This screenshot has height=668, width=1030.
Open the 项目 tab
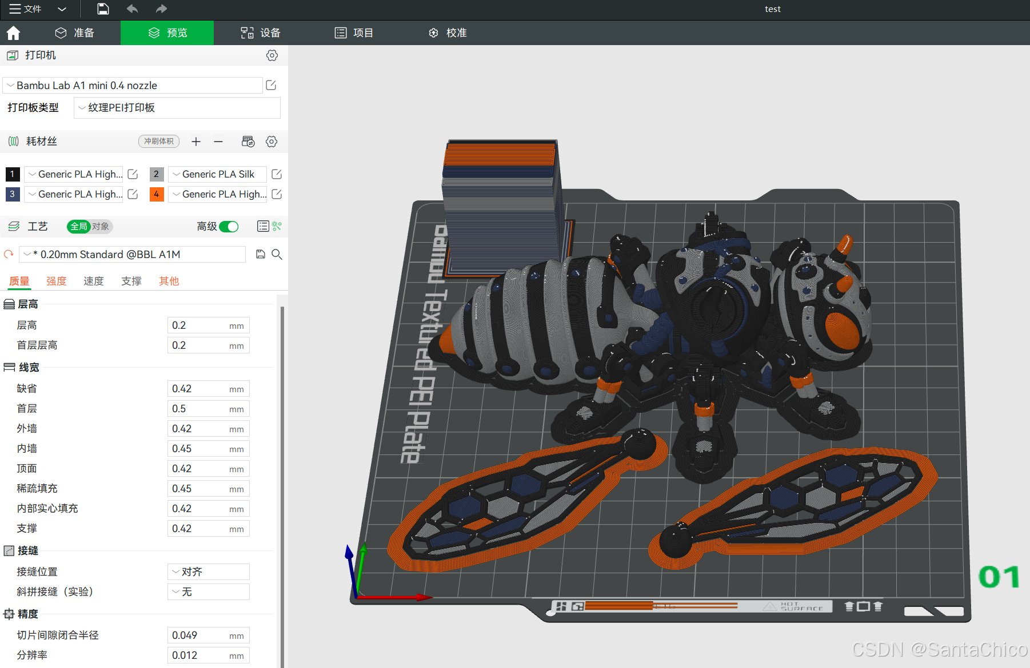pyautogui.click(x=354, y=33)
